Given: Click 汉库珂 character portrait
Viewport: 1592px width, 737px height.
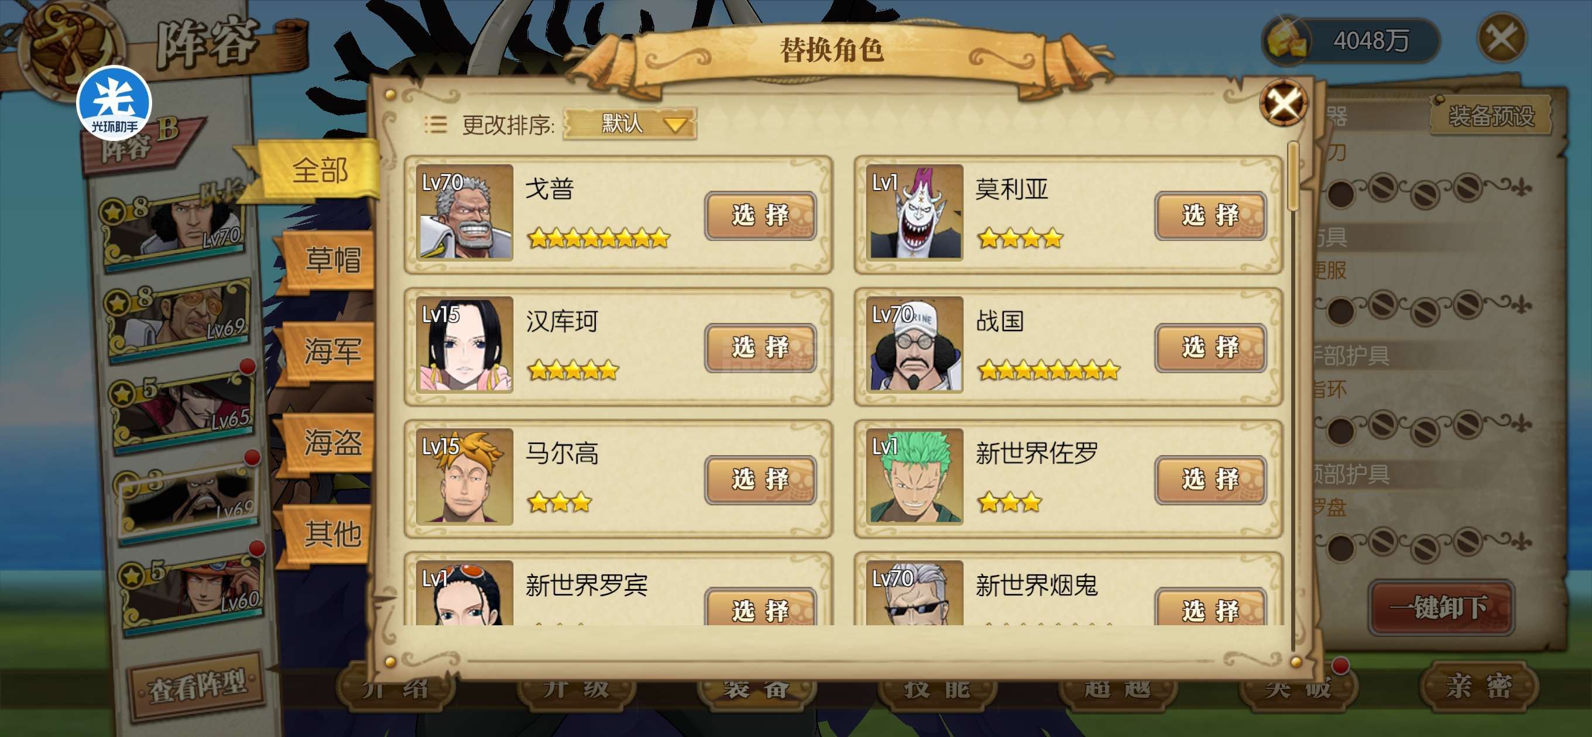Looking at the screenshot, I should (x=464, y=344).
